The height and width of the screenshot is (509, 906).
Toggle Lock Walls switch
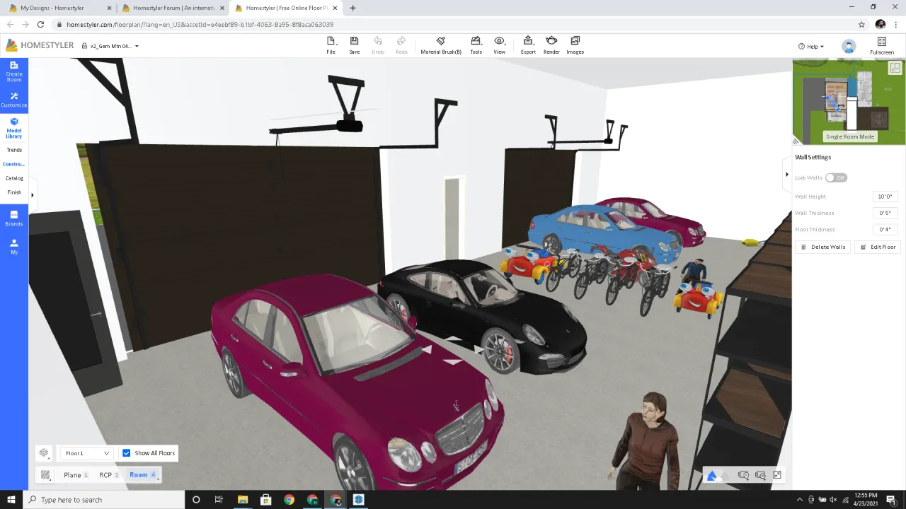835,177
